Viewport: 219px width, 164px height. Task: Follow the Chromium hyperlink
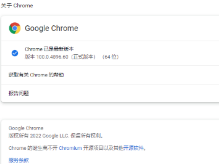(70, 148)
